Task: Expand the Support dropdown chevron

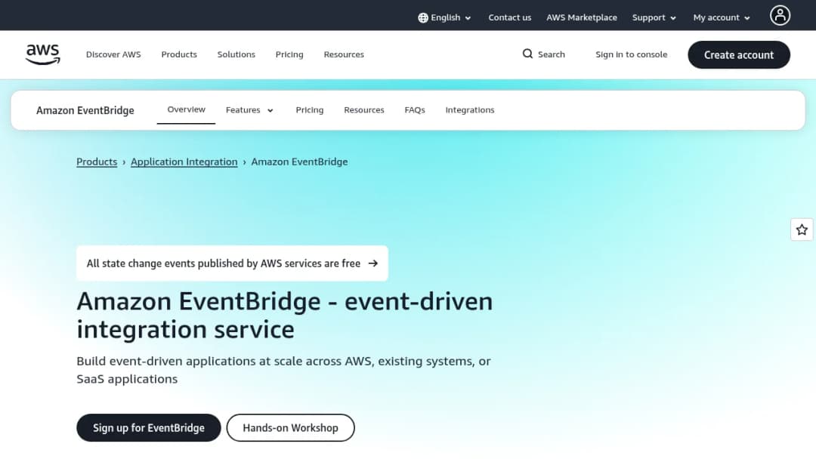Action: click(x=673, y=18)
